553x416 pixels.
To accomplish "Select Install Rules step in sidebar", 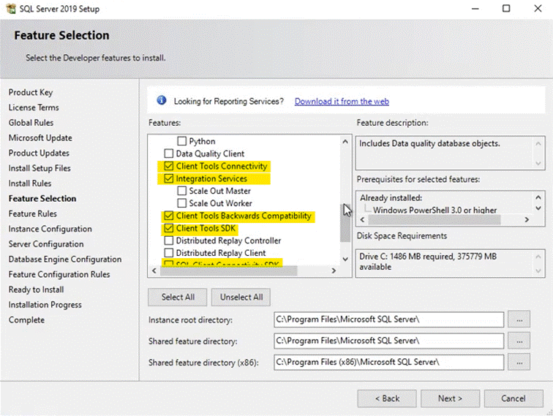I will pyautogui.click(x=30, y=184).
